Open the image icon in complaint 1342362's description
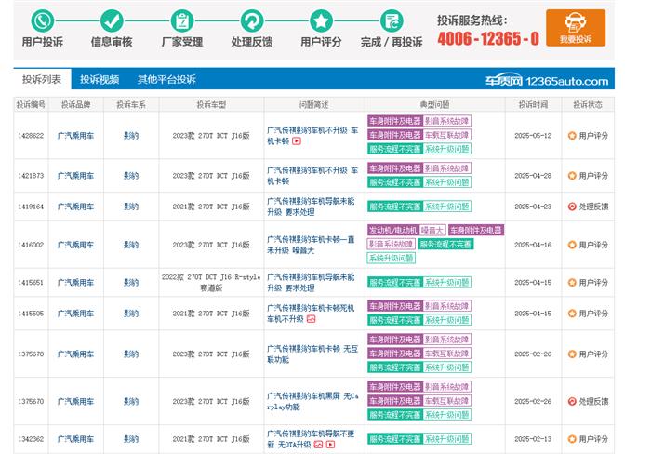Screen dimensions: 651x454 pyautogui.click(x=318, y=445)
